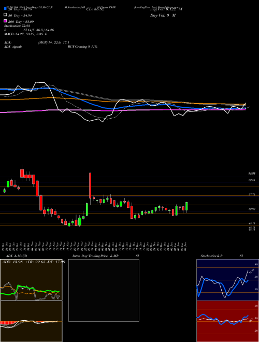Click the 'CL: 55.52' close price text
This screenshot has width=259, height=342.
(95, 9)
